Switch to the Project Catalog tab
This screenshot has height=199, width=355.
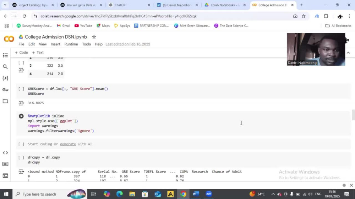[33, 5]
